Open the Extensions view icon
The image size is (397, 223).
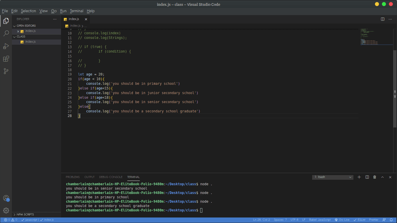pyautogui.click(x=6, y=59)
